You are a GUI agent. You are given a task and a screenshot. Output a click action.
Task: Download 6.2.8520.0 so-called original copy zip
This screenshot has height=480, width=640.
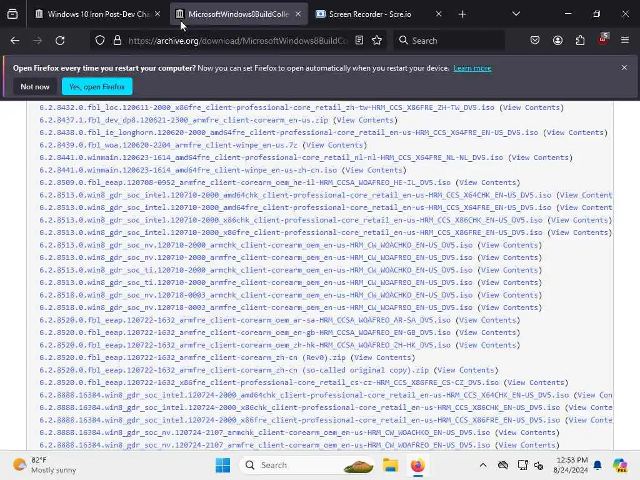pos(234,370)
